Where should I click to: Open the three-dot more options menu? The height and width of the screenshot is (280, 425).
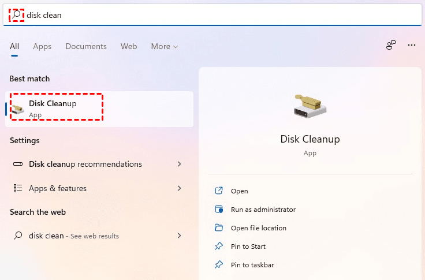[x=412, y=45]
